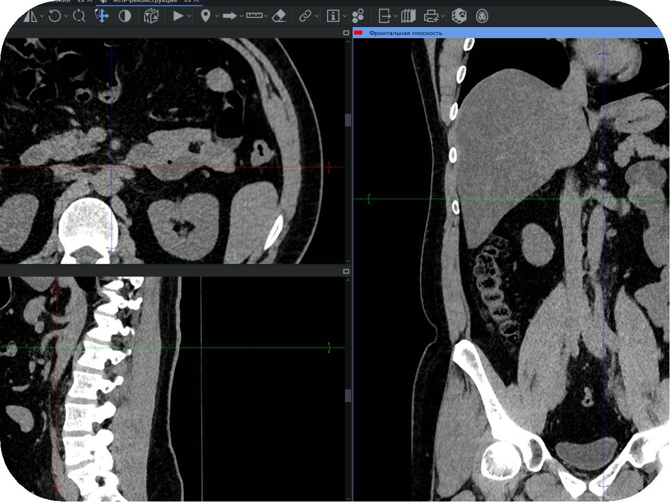This screenshot has height=502, width=670.
Task: Click the chain link synchronization icon
Action: (305, 16)
